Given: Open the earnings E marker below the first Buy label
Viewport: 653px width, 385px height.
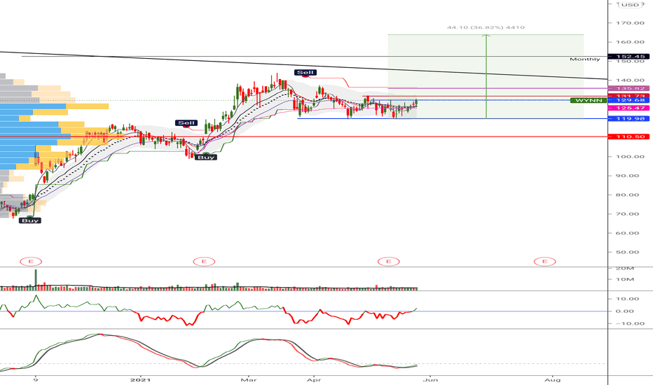Looking at the screenshot, I should [32, 261].
